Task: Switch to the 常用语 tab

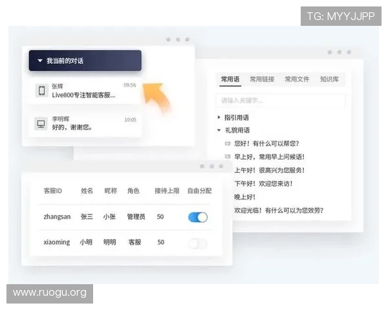Action: point(230,79)
